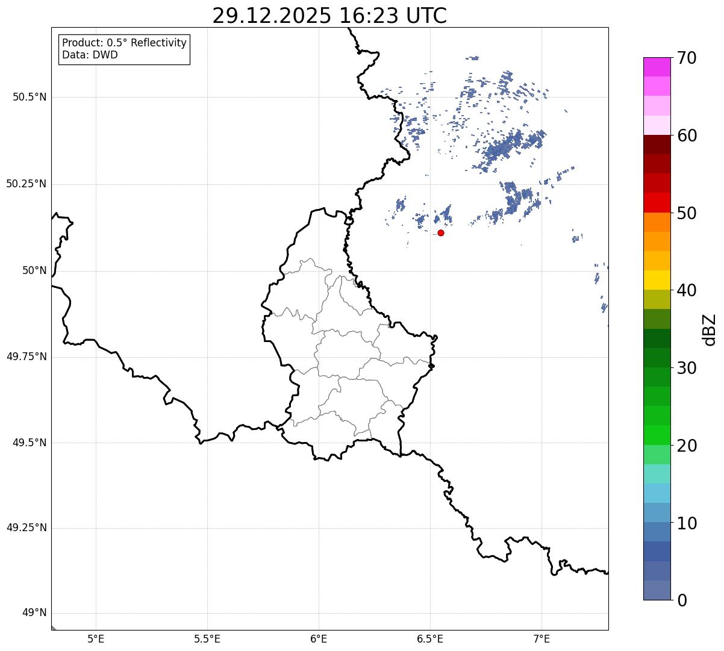Click the colorbar tick label '50'
Screen dimensions: 724x651
coord(687,213)
